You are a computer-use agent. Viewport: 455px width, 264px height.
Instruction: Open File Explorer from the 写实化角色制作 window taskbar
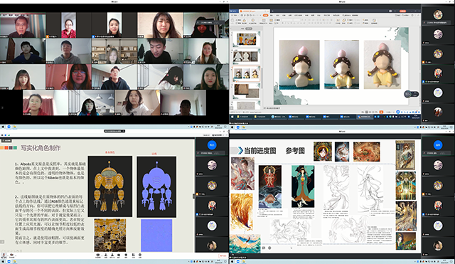coord(14,261)
